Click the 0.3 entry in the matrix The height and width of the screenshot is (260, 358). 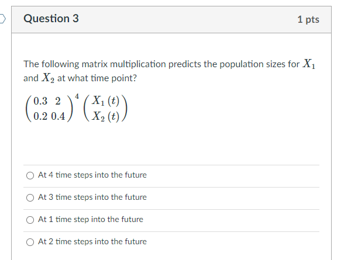tap(40, 101)
